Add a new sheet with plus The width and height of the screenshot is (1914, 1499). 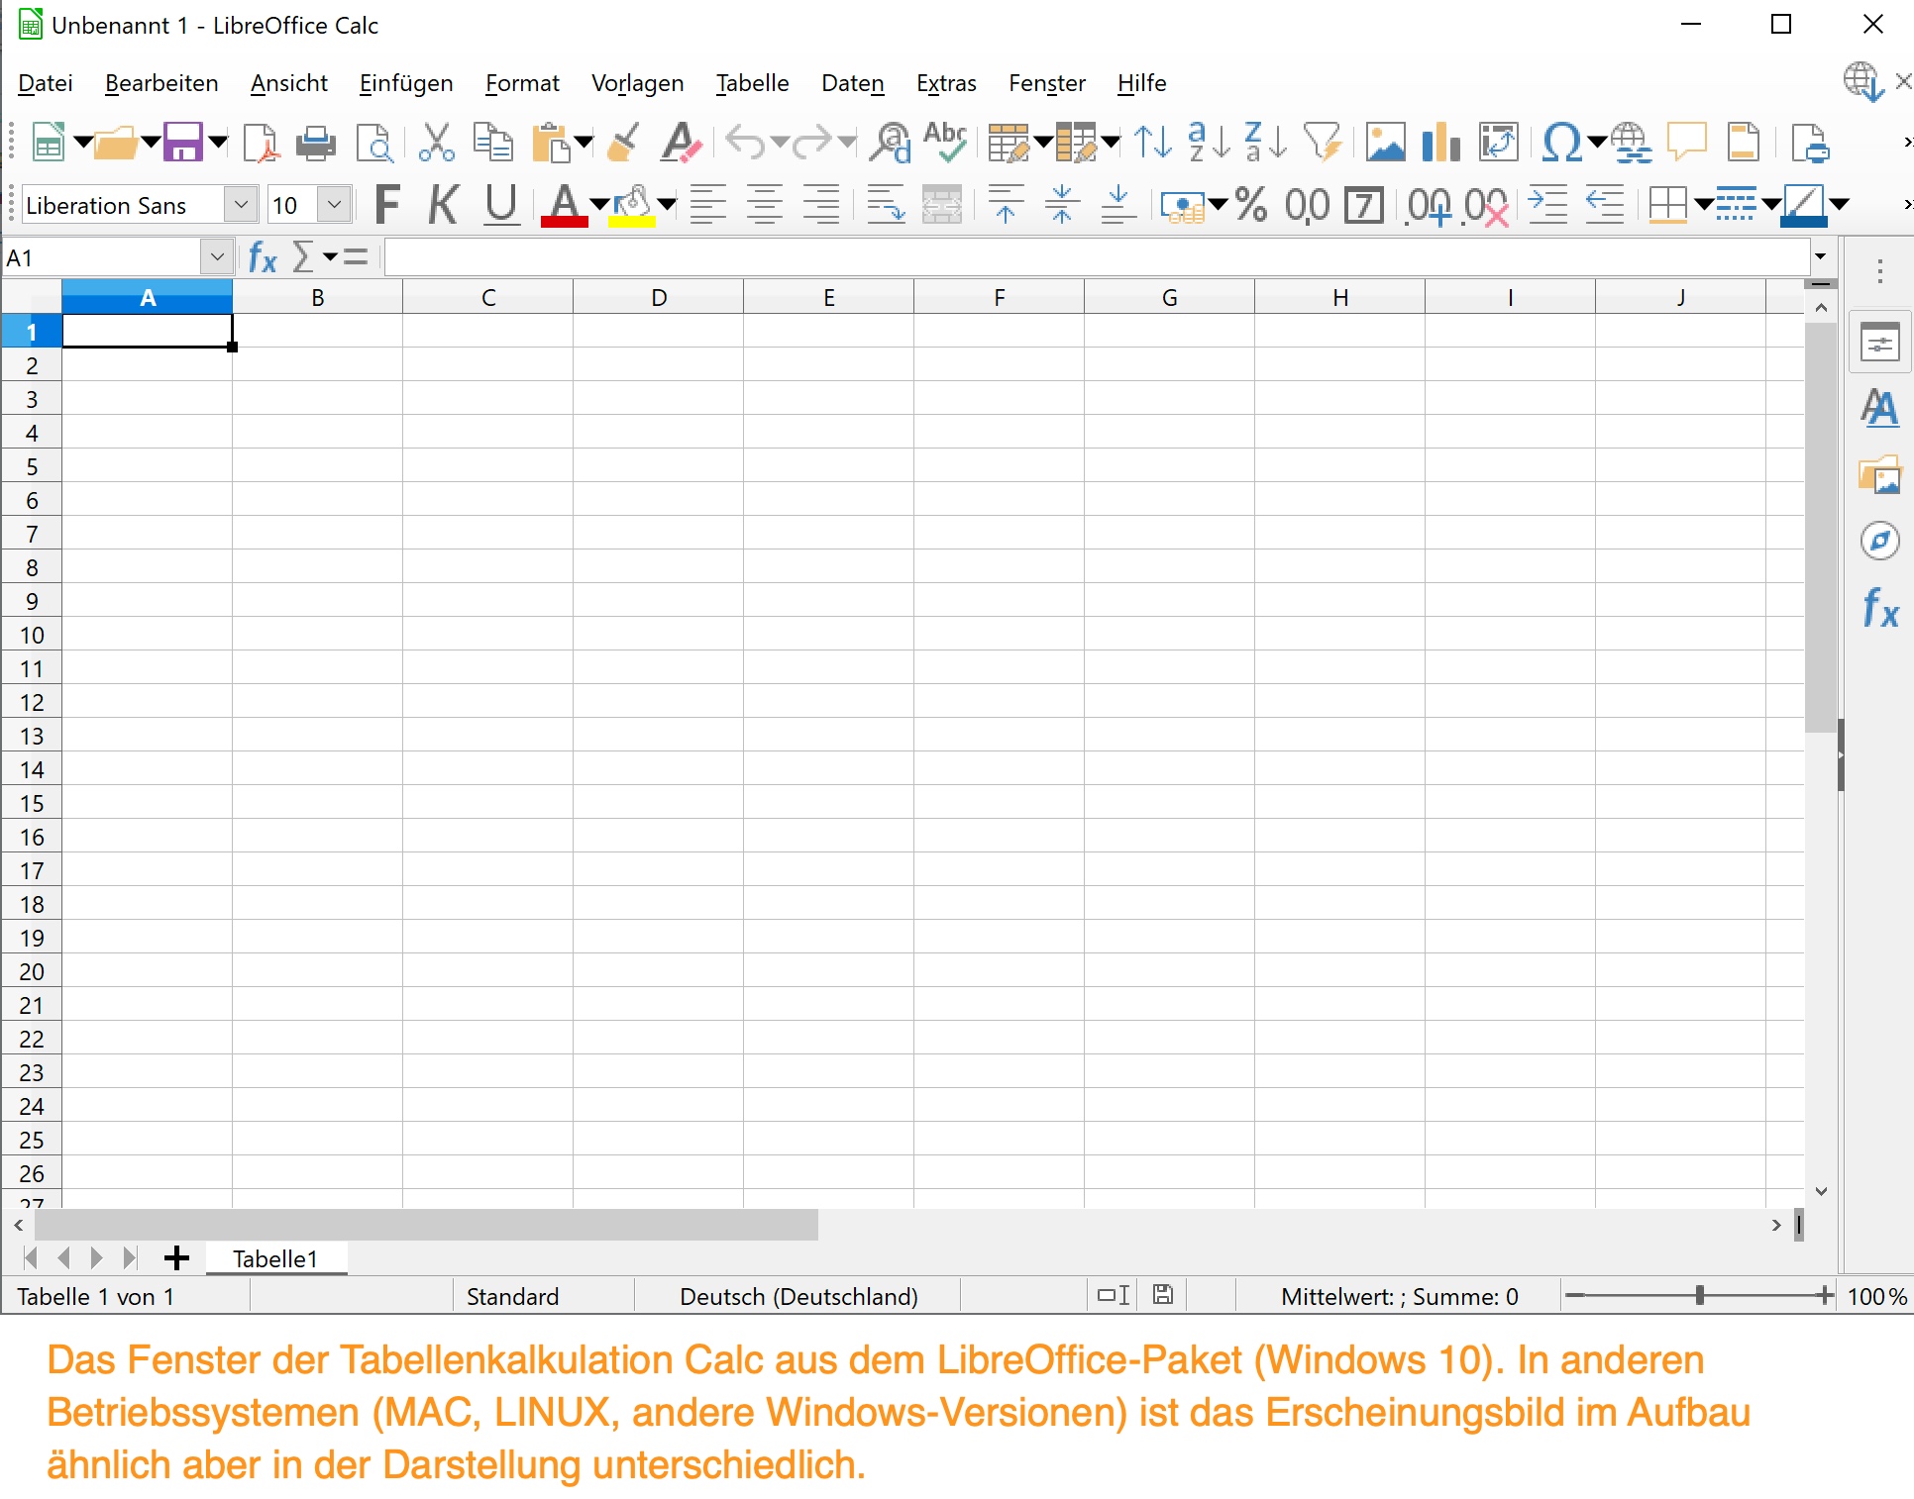click(177, 1258)
